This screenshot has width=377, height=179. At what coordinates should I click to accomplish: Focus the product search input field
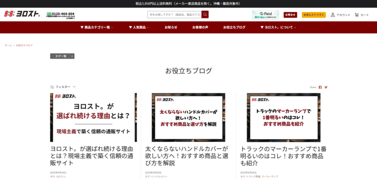pos(175,15)
